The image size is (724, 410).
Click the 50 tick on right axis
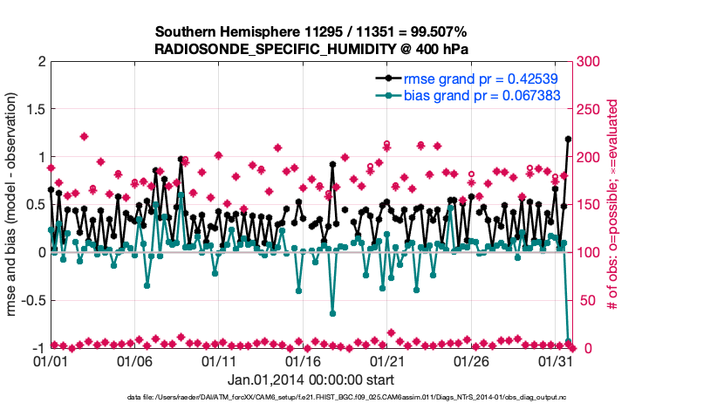[584, 300]
